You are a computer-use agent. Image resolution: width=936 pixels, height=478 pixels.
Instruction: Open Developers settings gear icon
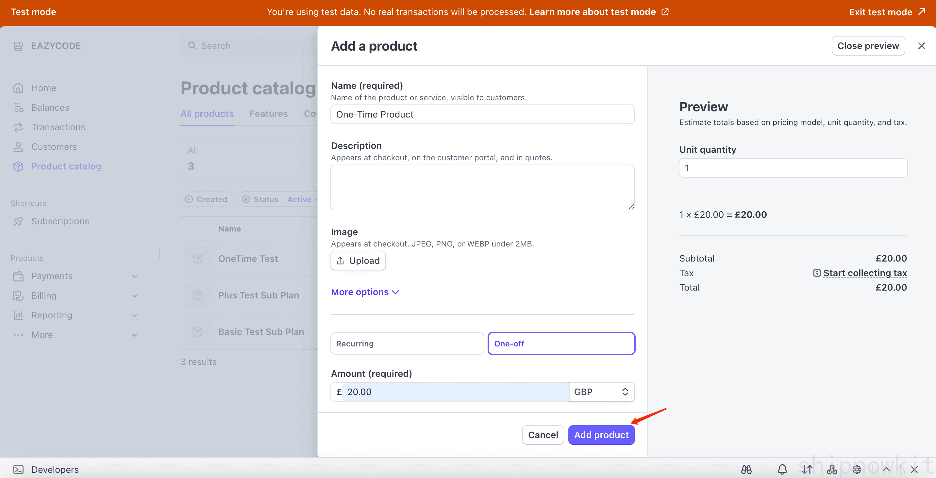tap(857, 469)
